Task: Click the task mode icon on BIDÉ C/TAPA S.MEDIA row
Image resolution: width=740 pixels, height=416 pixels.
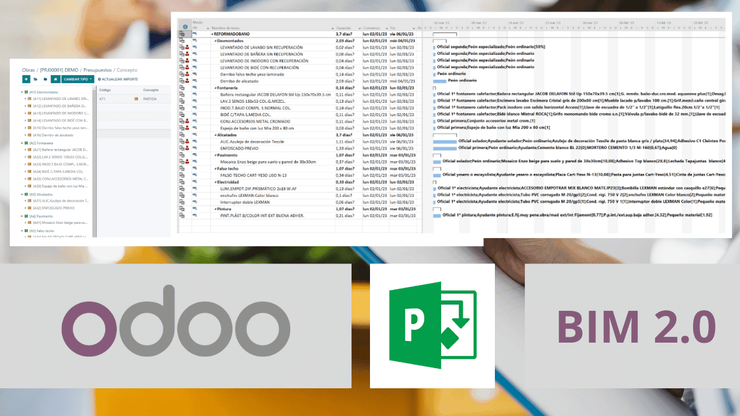Action: 195,114
